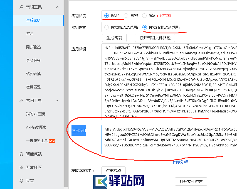Click the gear icon beside 设置
Image resolution: width=237 pixels, height=189 pixels.
(21, 181)
